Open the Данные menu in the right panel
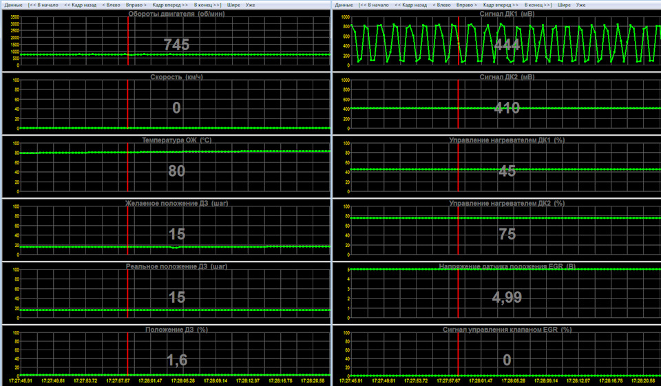This screenshot has height=386, width=661. point(344,5)
